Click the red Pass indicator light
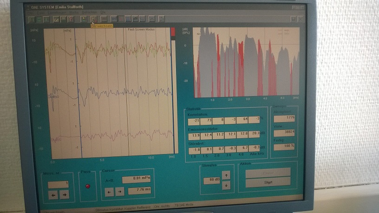Screen dimensions: 379x213 (88, 186)
